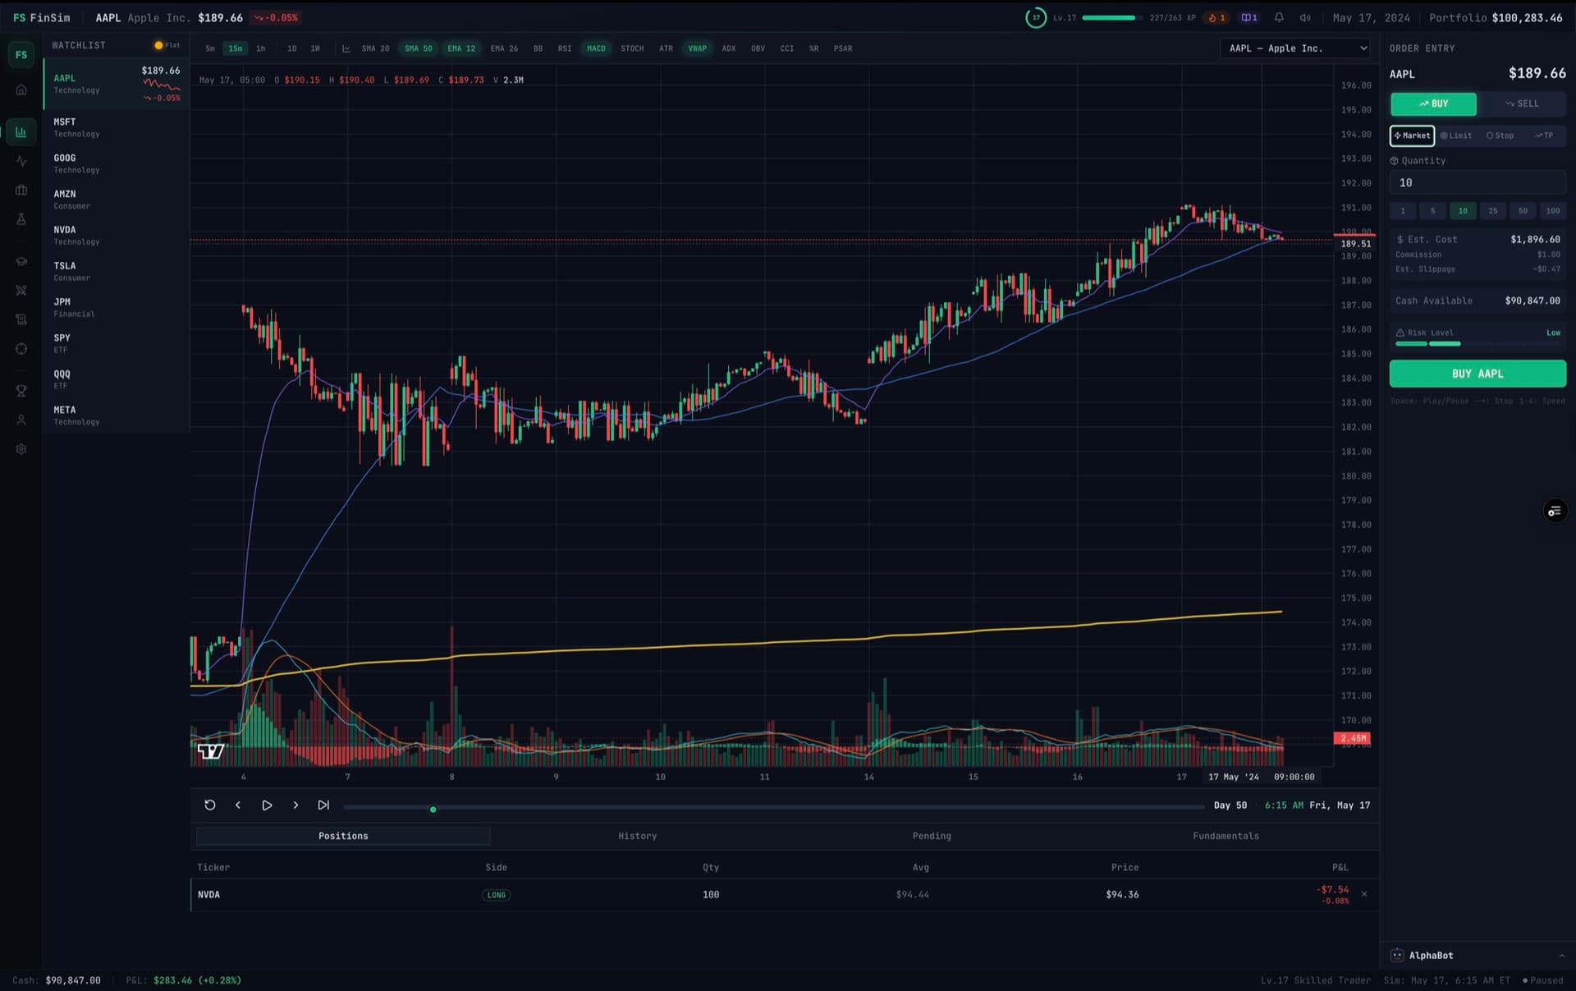Open settings gear in sidebar
Viewport: 1576px width, 991px height.
click(21, 449)
